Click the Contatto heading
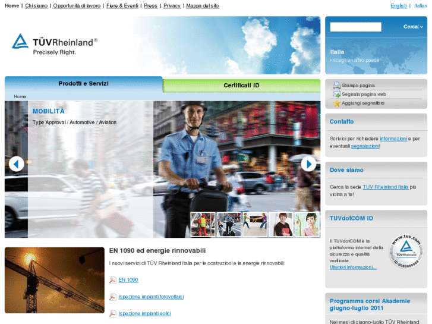This screenshot has width=432, height=324. click(342, 122)
